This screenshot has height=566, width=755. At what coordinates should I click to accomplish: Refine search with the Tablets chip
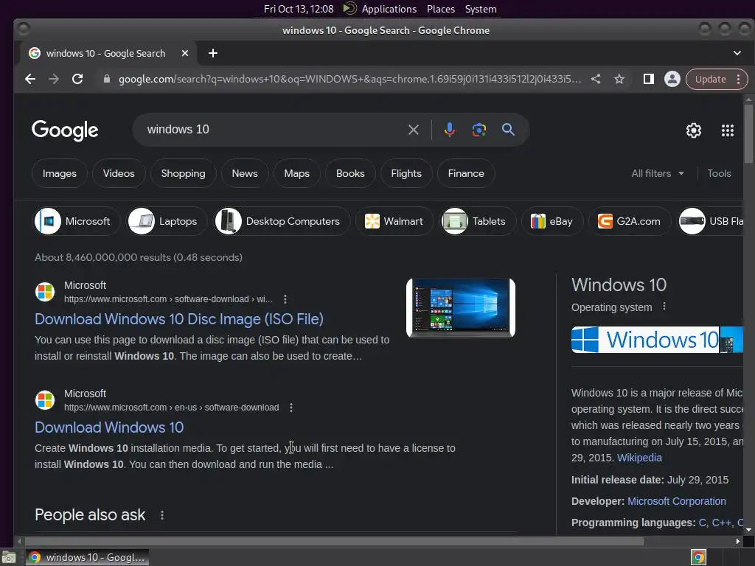tap(477, 221)
